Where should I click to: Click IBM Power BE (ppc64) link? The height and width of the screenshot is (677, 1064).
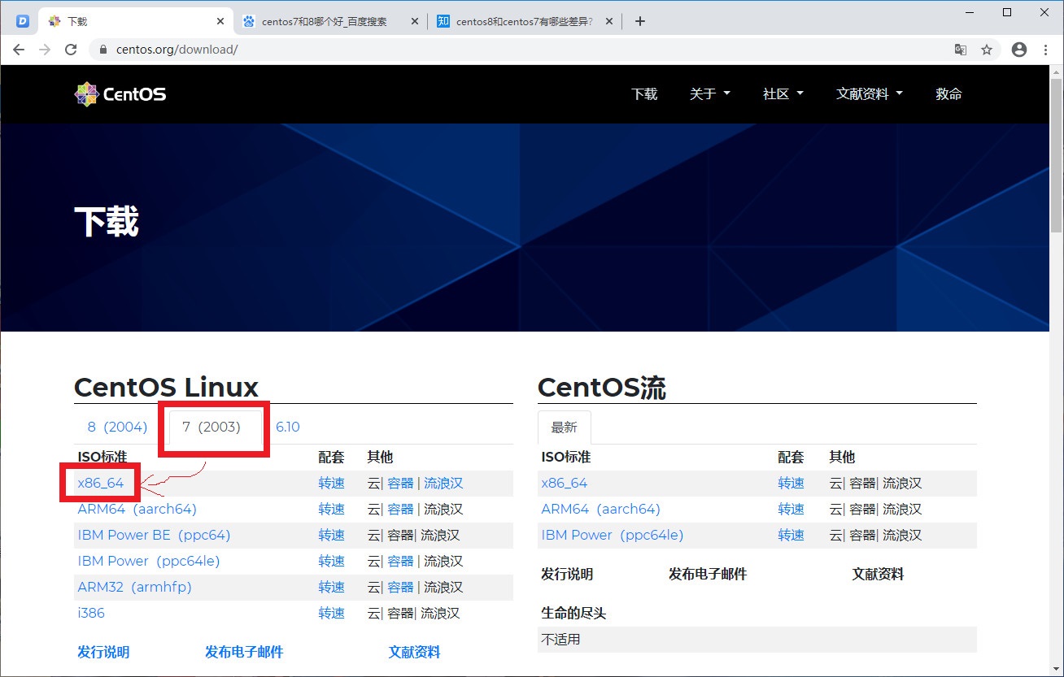[x=155, y=535]
